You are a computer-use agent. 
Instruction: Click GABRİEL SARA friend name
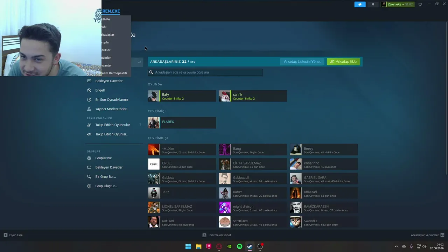point(315,177)
